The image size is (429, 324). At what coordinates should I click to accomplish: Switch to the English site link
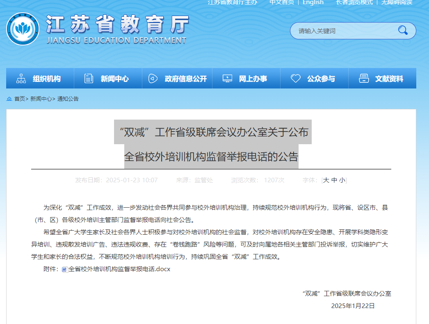(x=313, y=2)
